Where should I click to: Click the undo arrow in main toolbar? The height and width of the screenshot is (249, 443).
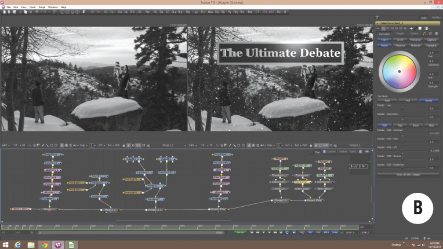(x=37, y=12)
